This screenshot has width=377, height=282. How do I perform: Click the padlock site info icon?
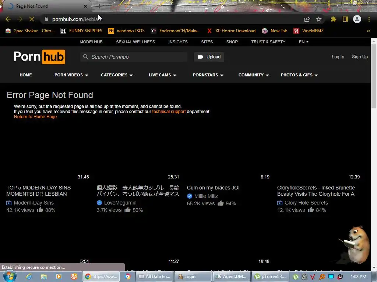click(46, 19)
